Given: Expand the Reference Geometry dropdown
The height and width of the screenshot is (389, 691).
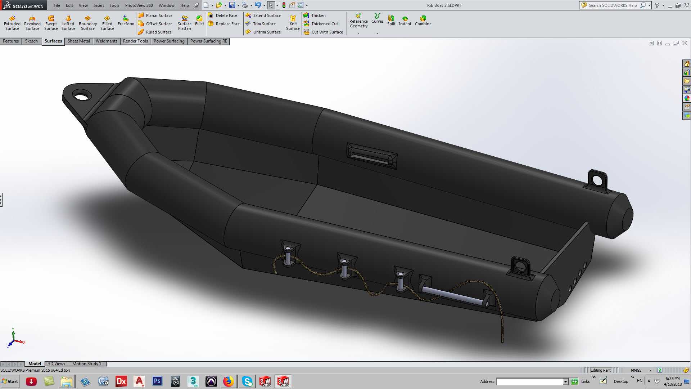Looking at the screenshot, I should [x=358, y=33].
